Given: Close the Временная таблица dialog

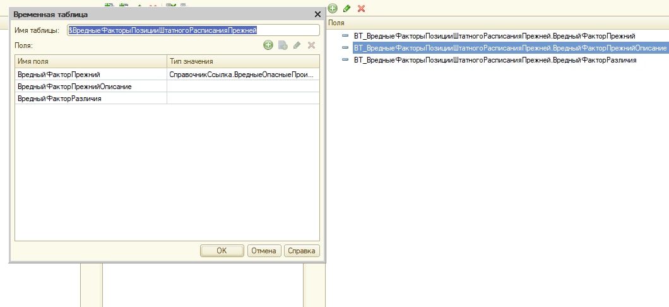Looking at the screenshot, I should 317,15.
